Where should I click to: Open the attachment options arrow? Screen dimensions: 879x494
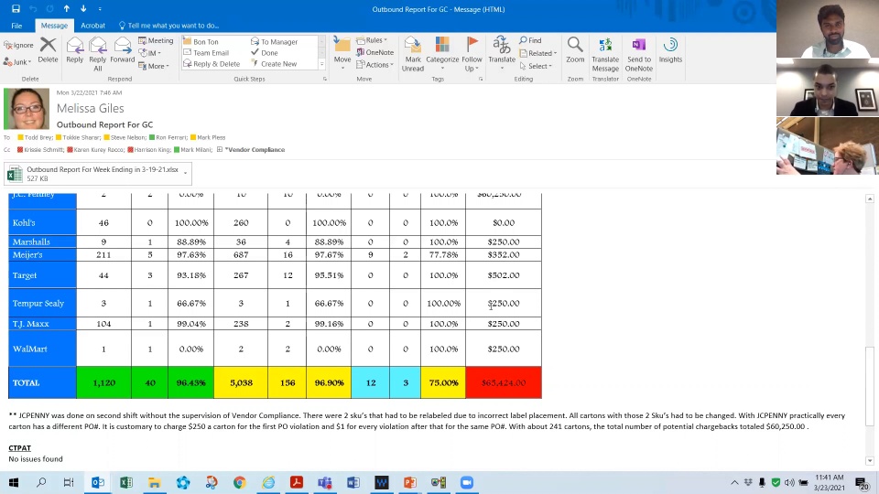(186, 174)
